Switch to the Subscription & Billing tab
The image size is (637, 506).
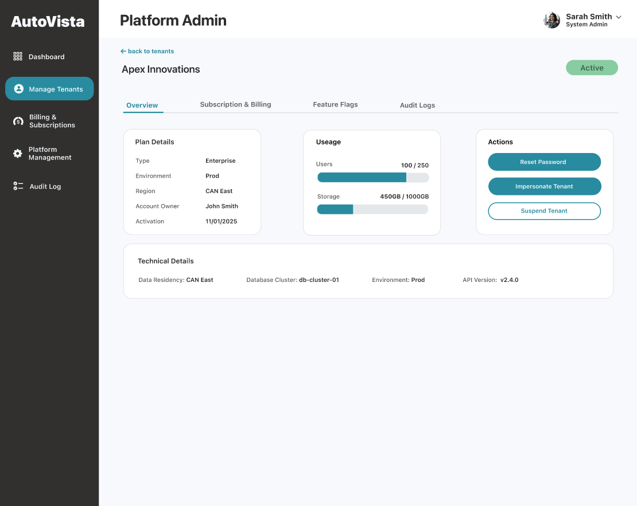coord(235,104)
